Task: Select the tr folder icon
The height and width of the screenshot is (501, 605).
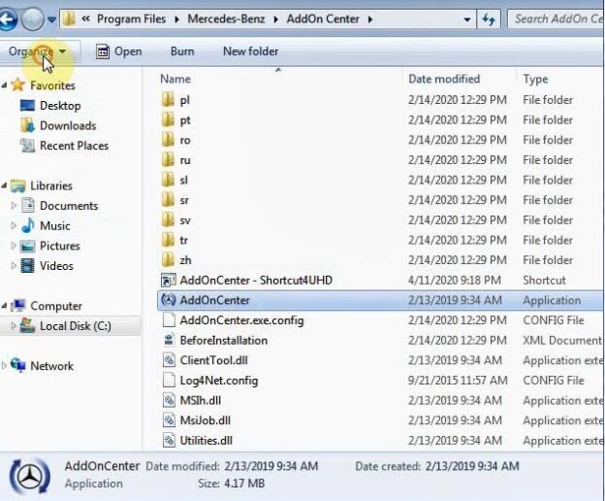Action: (x=168, y=240)
